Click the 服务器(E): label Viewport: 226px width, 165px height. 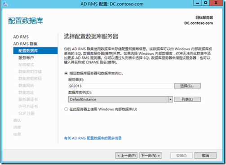tap(76, 80)
